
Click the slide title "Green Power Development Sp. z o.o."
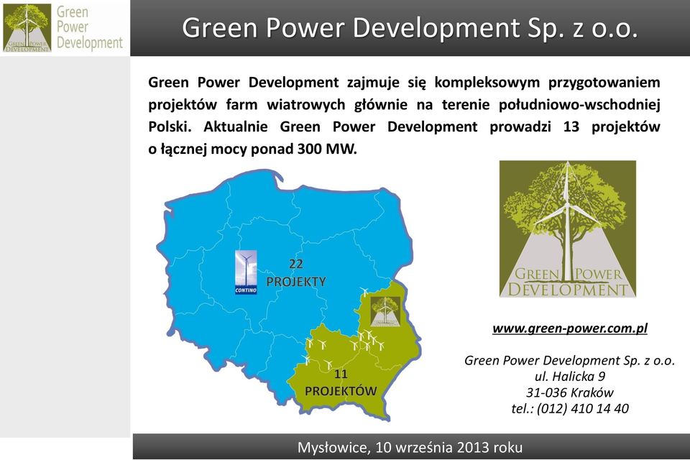[410, 27]
